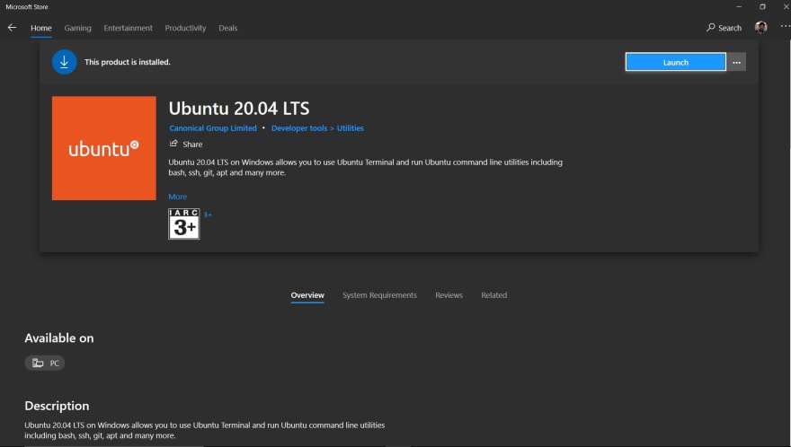Click the Share icon

click(173, 144)
